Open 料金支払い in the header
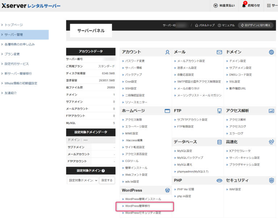Image resolution: width=278 pixels, height=223 pixels. pos(227,6)
